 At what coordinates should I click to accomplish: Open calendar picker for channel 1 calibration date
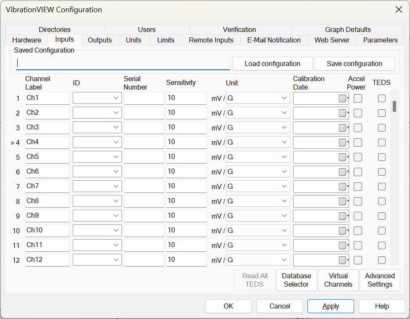point(343,98)
